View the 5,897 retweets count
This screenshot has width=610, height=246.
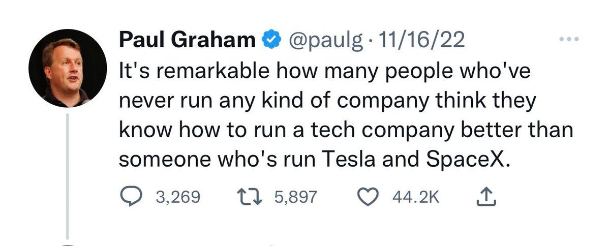(x=295, y=197)
